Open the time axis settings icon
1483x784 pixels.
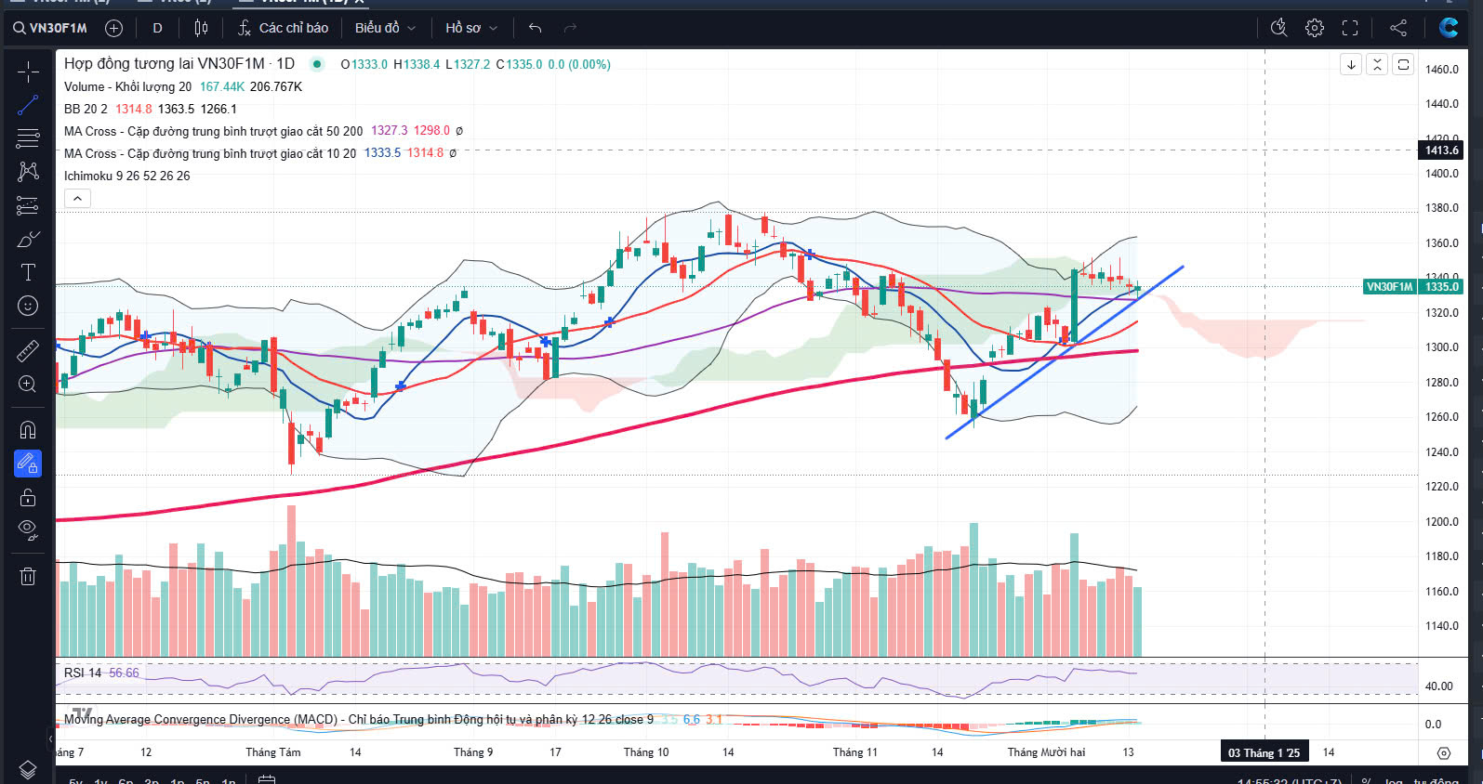coord(1444,752)
